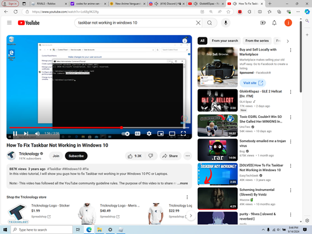The image size is (312, 234).
Task: Open Windows Start menu
Action: (5, 230)
